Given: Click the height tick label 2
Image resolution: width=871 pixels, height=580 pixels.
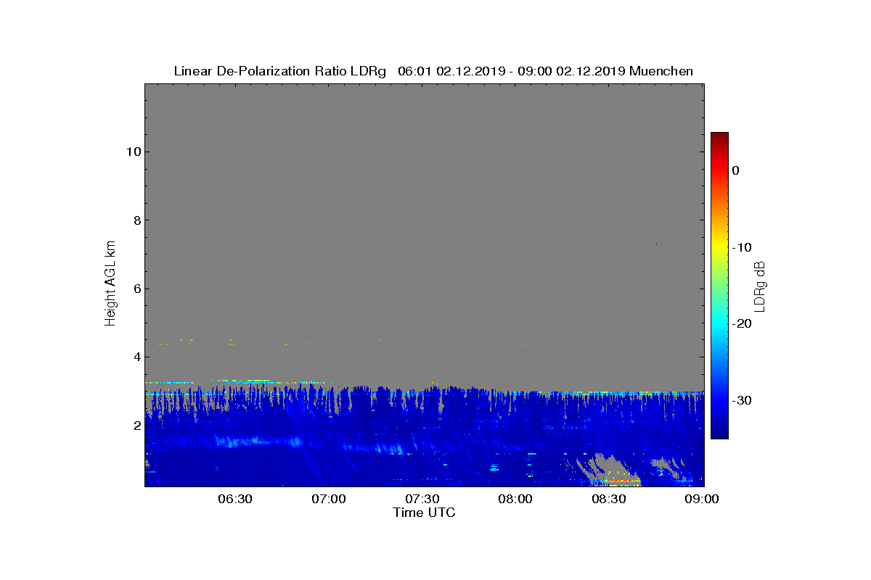Looking at the screenshot, I should pos(136,426).
